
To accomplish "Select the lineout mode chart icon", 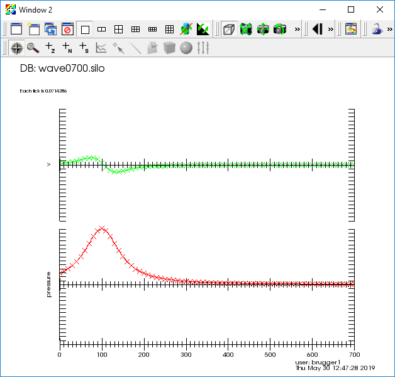I will [x=101, y=48].
